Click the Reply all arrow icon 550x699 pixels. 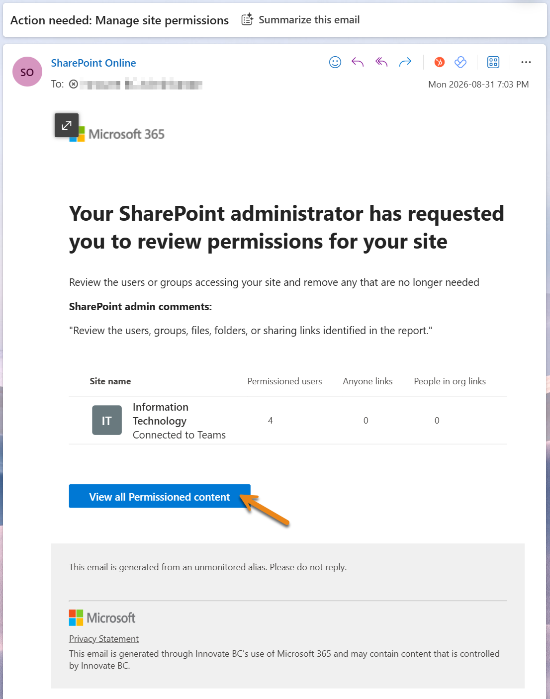pyautogui.click(x=381, y=62)
